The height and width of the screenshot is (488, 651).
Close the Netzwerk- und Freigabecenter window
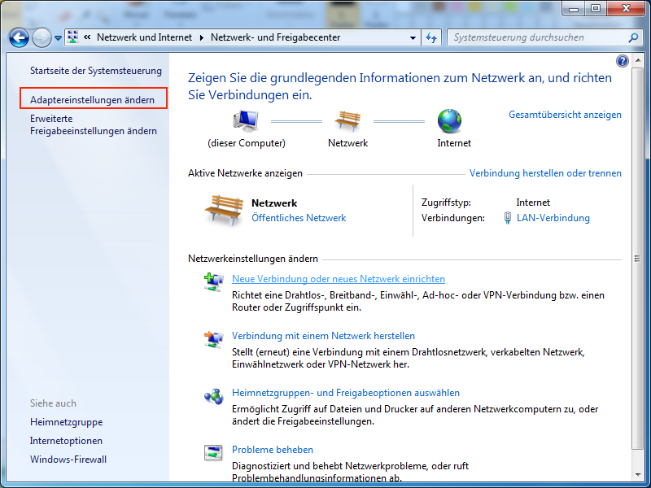[x=627, y=8]
